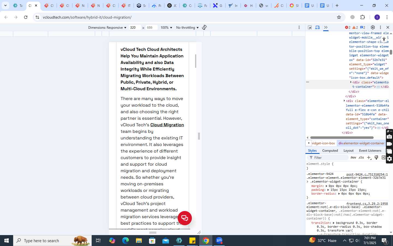Viewport: 393px width, 246px height.
Task: Open the blue issues counter
Action: point(363,27)
